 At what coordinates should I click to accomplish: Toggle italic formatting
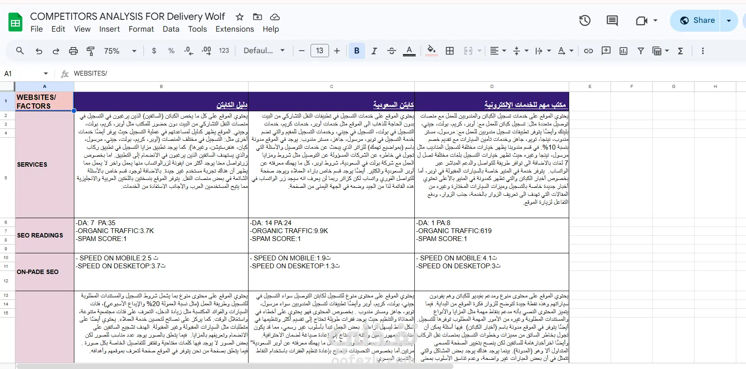[374, 51]
